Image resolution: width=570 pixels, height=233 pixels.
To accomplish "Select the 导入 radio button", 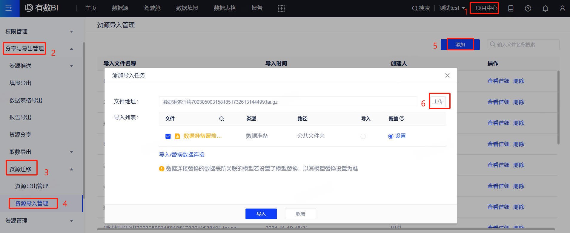I will click(x=363, y=136).
